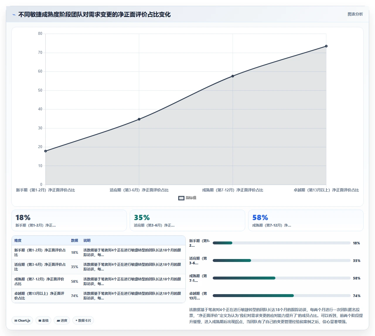This screenshot has height=336, width=375.
Task: Toggle the 指标值 legend item under the chart
Action: pyautogui.click(x=187, y=198)
